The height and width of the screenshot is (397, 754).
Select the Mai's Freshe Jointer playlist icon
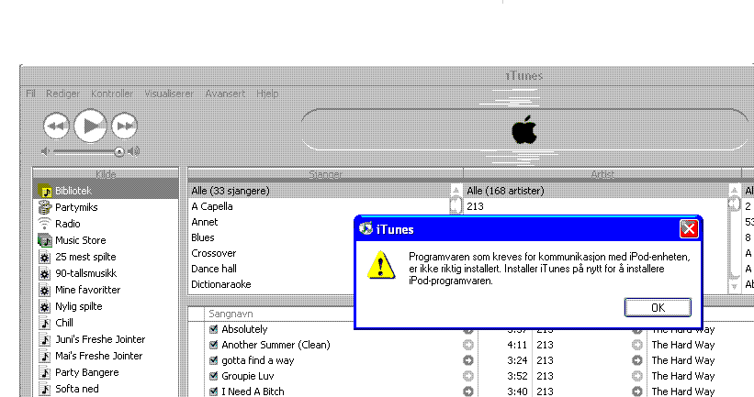[45, 356]
